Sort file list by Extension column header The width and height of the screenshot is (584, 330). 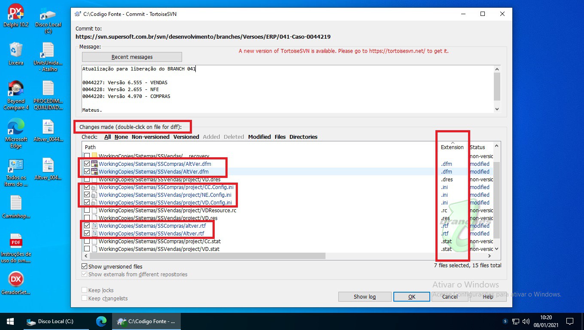pyautogui.click(x=452, y=147)
